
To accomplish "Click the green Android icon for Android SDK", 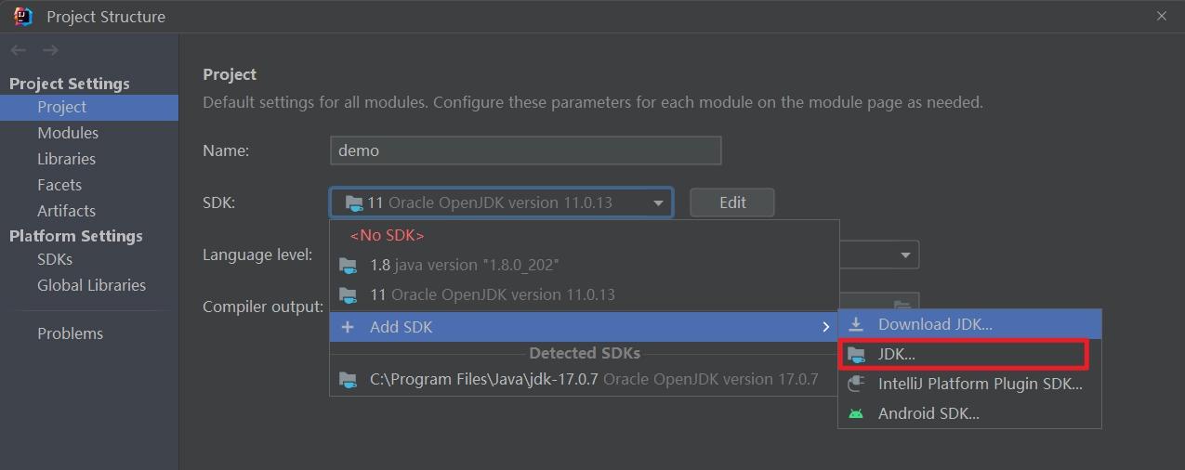I will click(x=856, y=413).
